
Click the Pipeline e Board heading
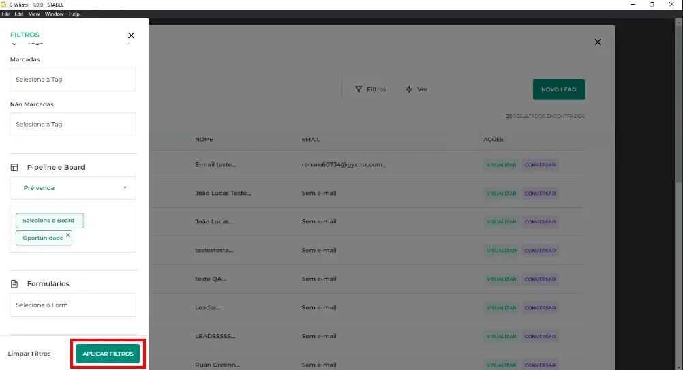tap(56, 167)
